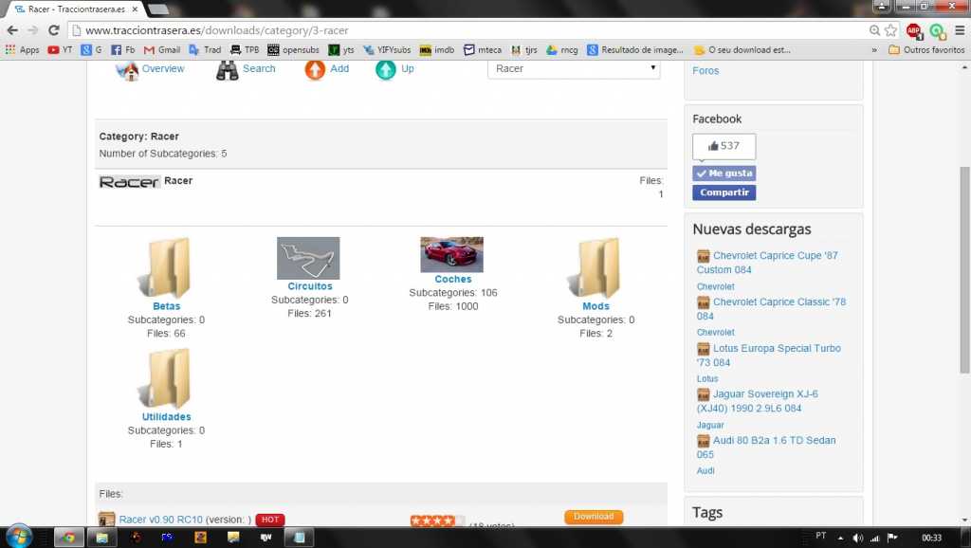Screen dimensions: 971x548
Task: Click the Audi category tag link
Action: pos(705,470)
